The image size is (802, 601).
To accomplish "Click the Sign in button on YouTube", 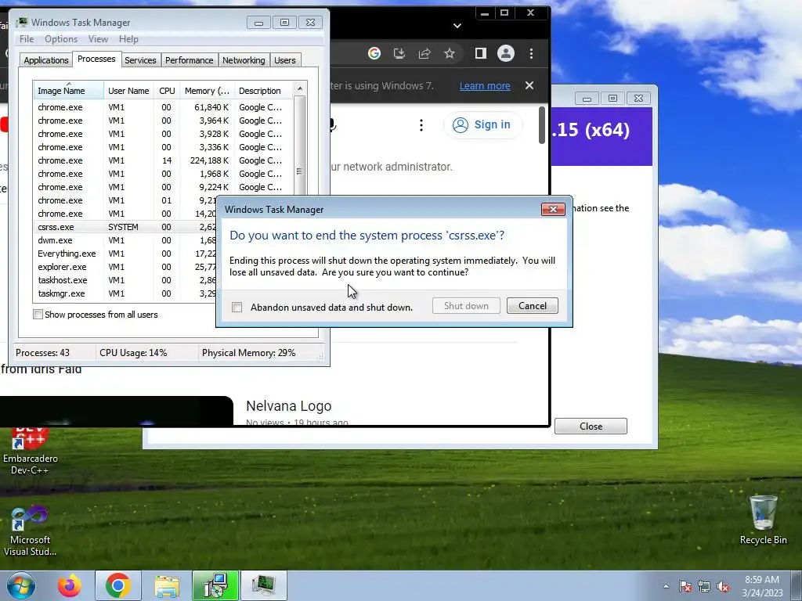I will pyautogui.click(x=482, y=124).
